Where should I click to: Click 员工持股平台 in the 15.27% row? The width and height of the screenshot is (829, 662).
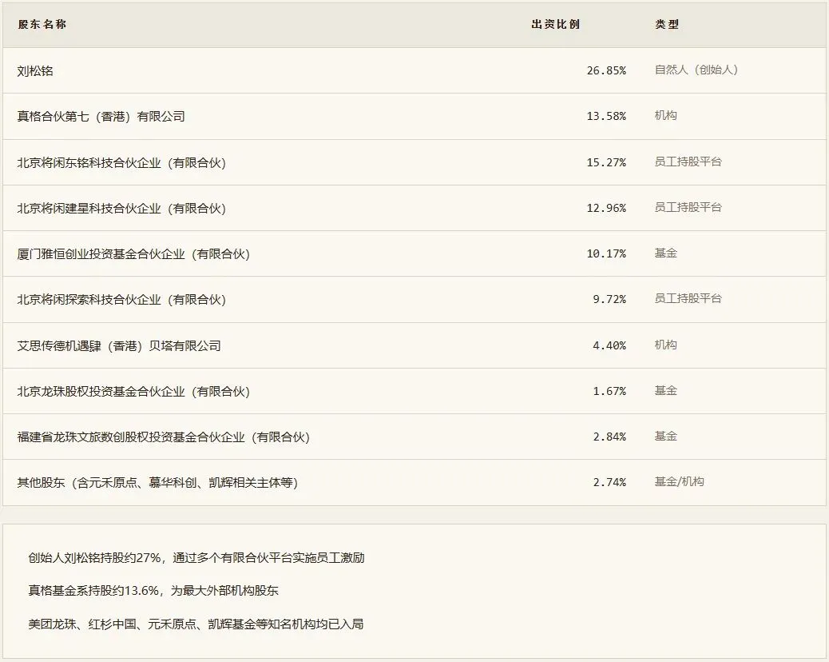[688, 162]
